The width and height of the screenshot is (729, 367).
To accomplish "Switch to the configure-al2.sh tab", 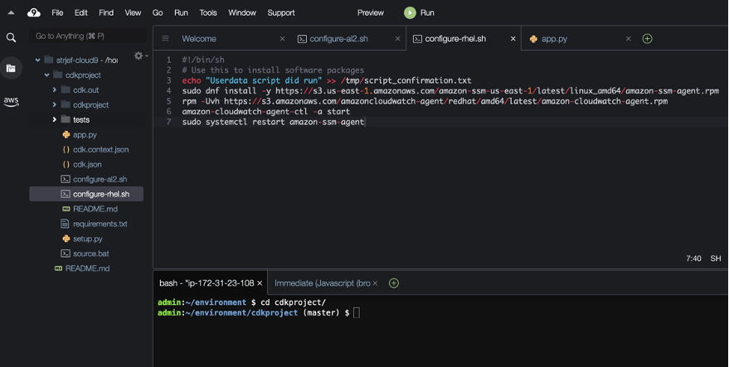I will click(338, 39).
